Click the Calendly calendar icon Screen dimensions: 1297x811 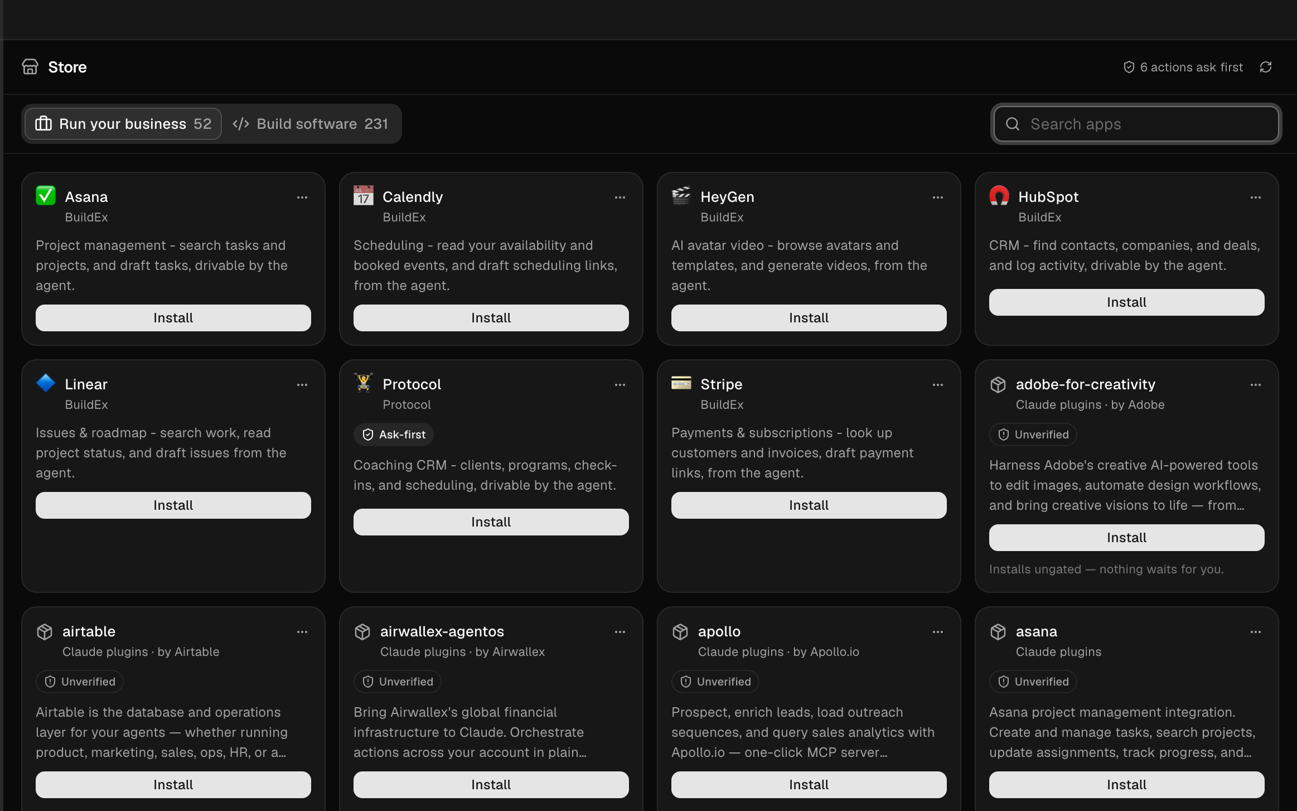pyautogui.click(x=364, y=196)
